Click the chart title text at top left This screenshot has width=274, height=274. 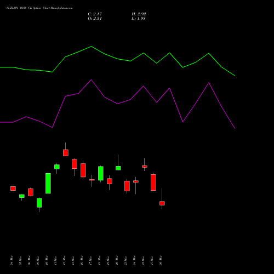(x=39, y=8)
